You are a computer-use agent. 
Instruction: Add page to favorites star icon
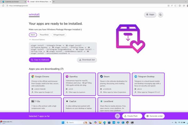[175, 6]
